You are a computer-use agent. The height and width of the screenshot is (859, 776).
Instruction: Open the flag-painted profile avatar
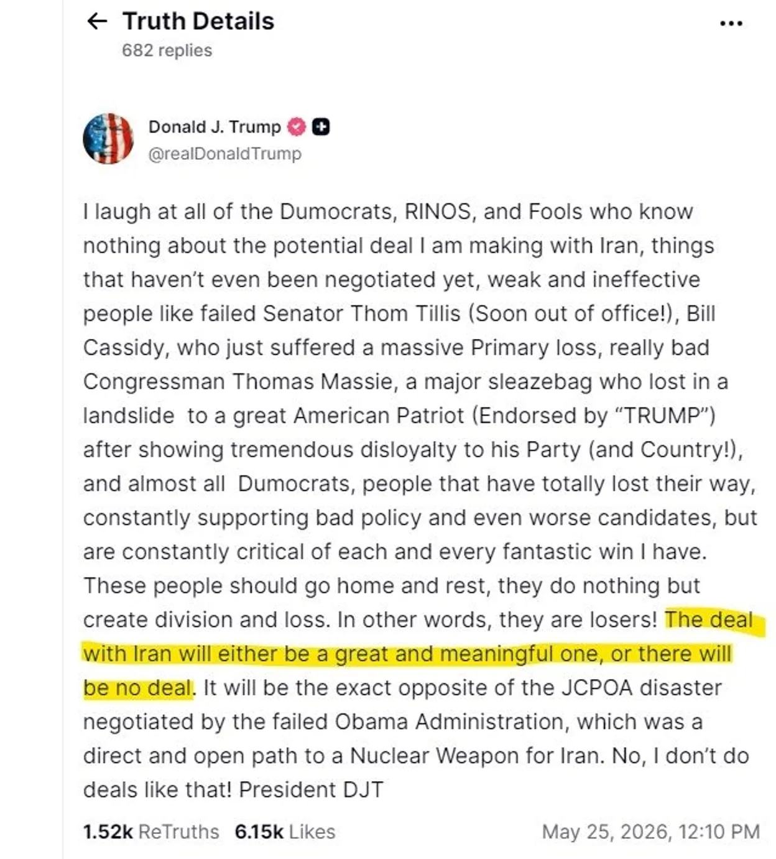108,139
